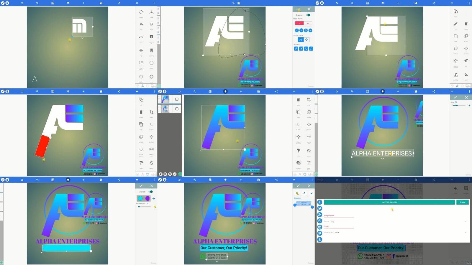The width and height of the screenshot is (472, 265).
Task: Open color filters sliders icon beside opacity
Action: (309, 163)
